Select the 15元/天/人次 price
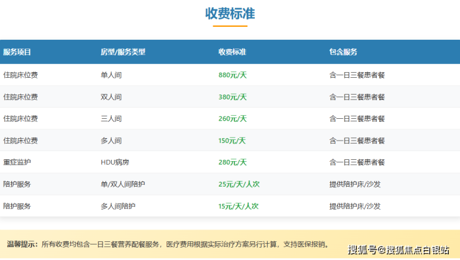Viewport: 460px width, 260px height. click(x=238, y=206)
